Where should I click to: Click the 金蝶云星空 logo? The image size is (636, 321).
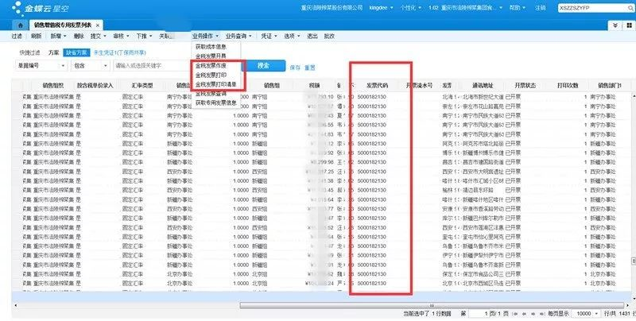pyautogui.click(x=41, y=8)
